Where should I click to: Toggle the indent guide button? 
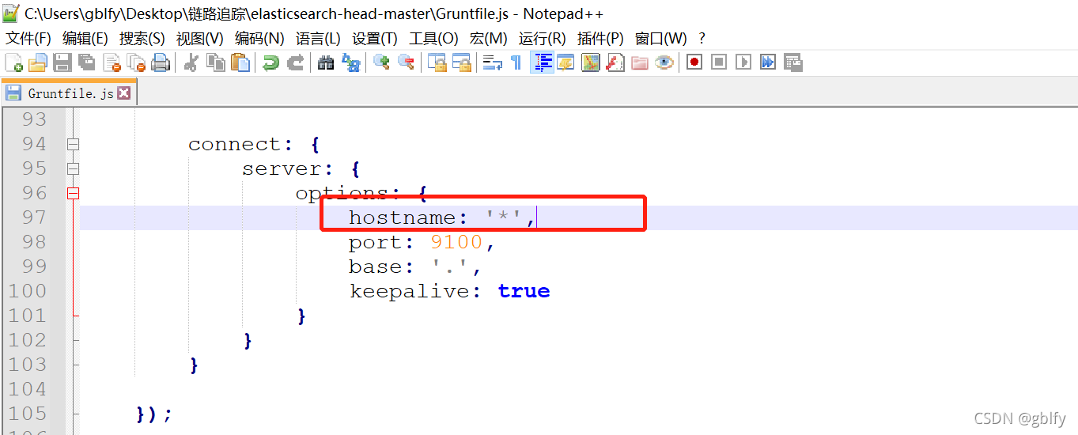pyautogui.click(x=541, y=62)
